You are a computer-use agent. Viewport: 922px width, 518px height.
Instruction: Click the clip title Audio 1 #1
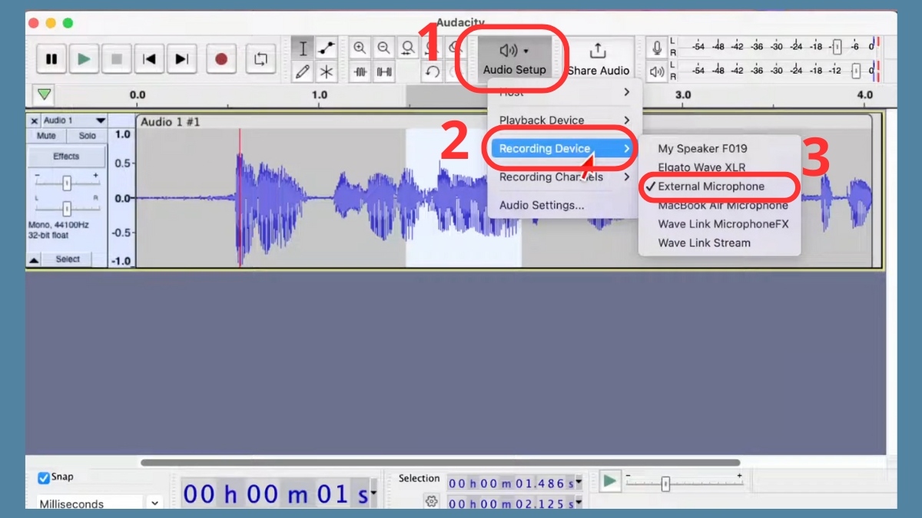171,121
